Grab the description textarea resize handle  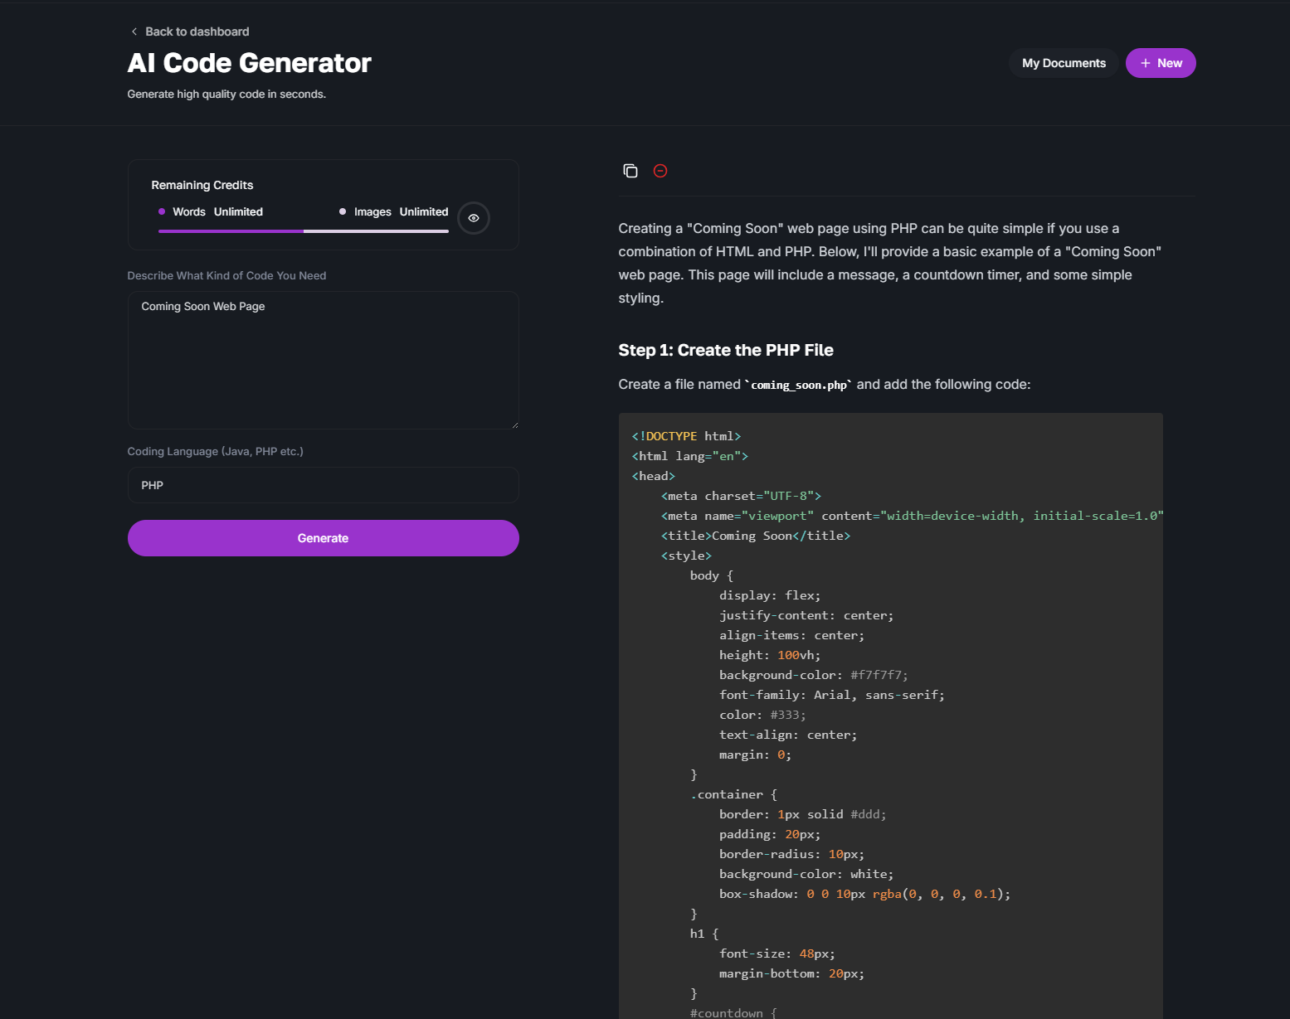(x=514, y=425)
